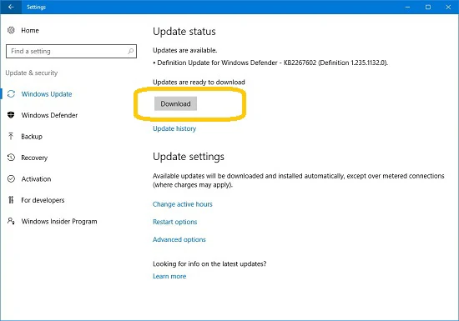
Task: Click the Update status heading
Action: [184, 32]
